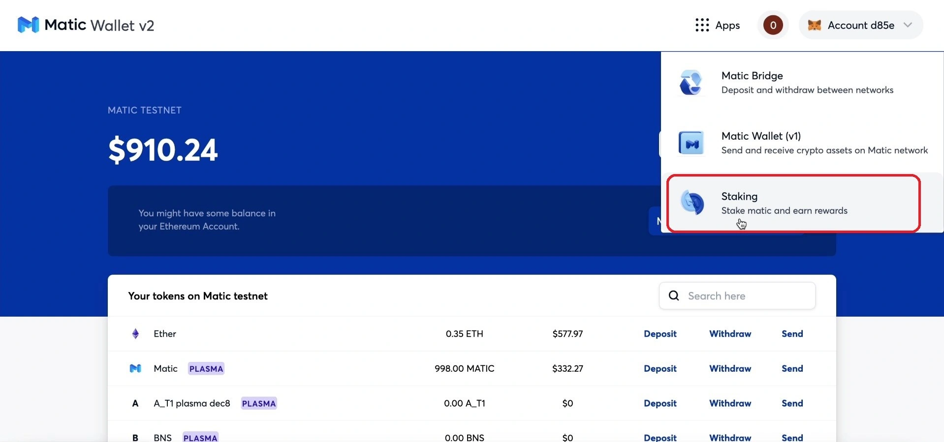
Task: Click the Staking icon
Action: [692, 203]
